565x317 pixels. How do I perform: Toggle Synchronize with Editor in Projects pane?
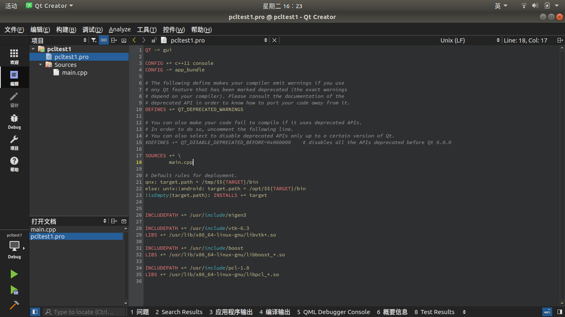[103, 40]
